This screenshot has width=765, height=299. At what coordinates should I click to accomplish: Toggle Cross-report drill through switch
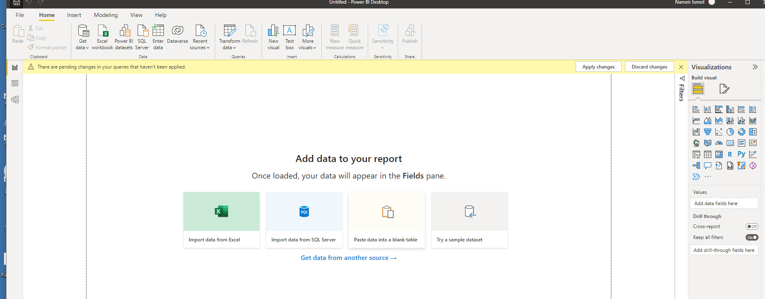point(752,226)
